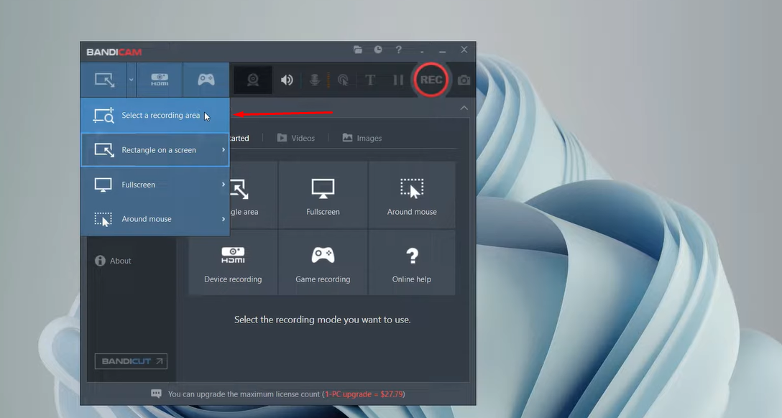Click the HDMI icon on Device recording tile
Image resolution: width=782 pixels, height=418 pixels.
coord(233,255)
